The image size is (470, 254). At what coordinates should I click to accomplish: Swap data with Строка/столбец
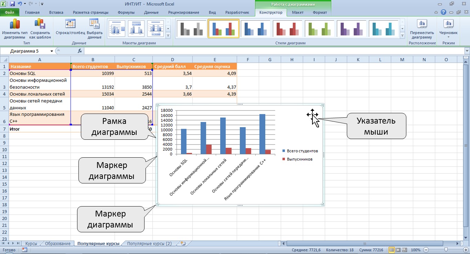point(70,28)
